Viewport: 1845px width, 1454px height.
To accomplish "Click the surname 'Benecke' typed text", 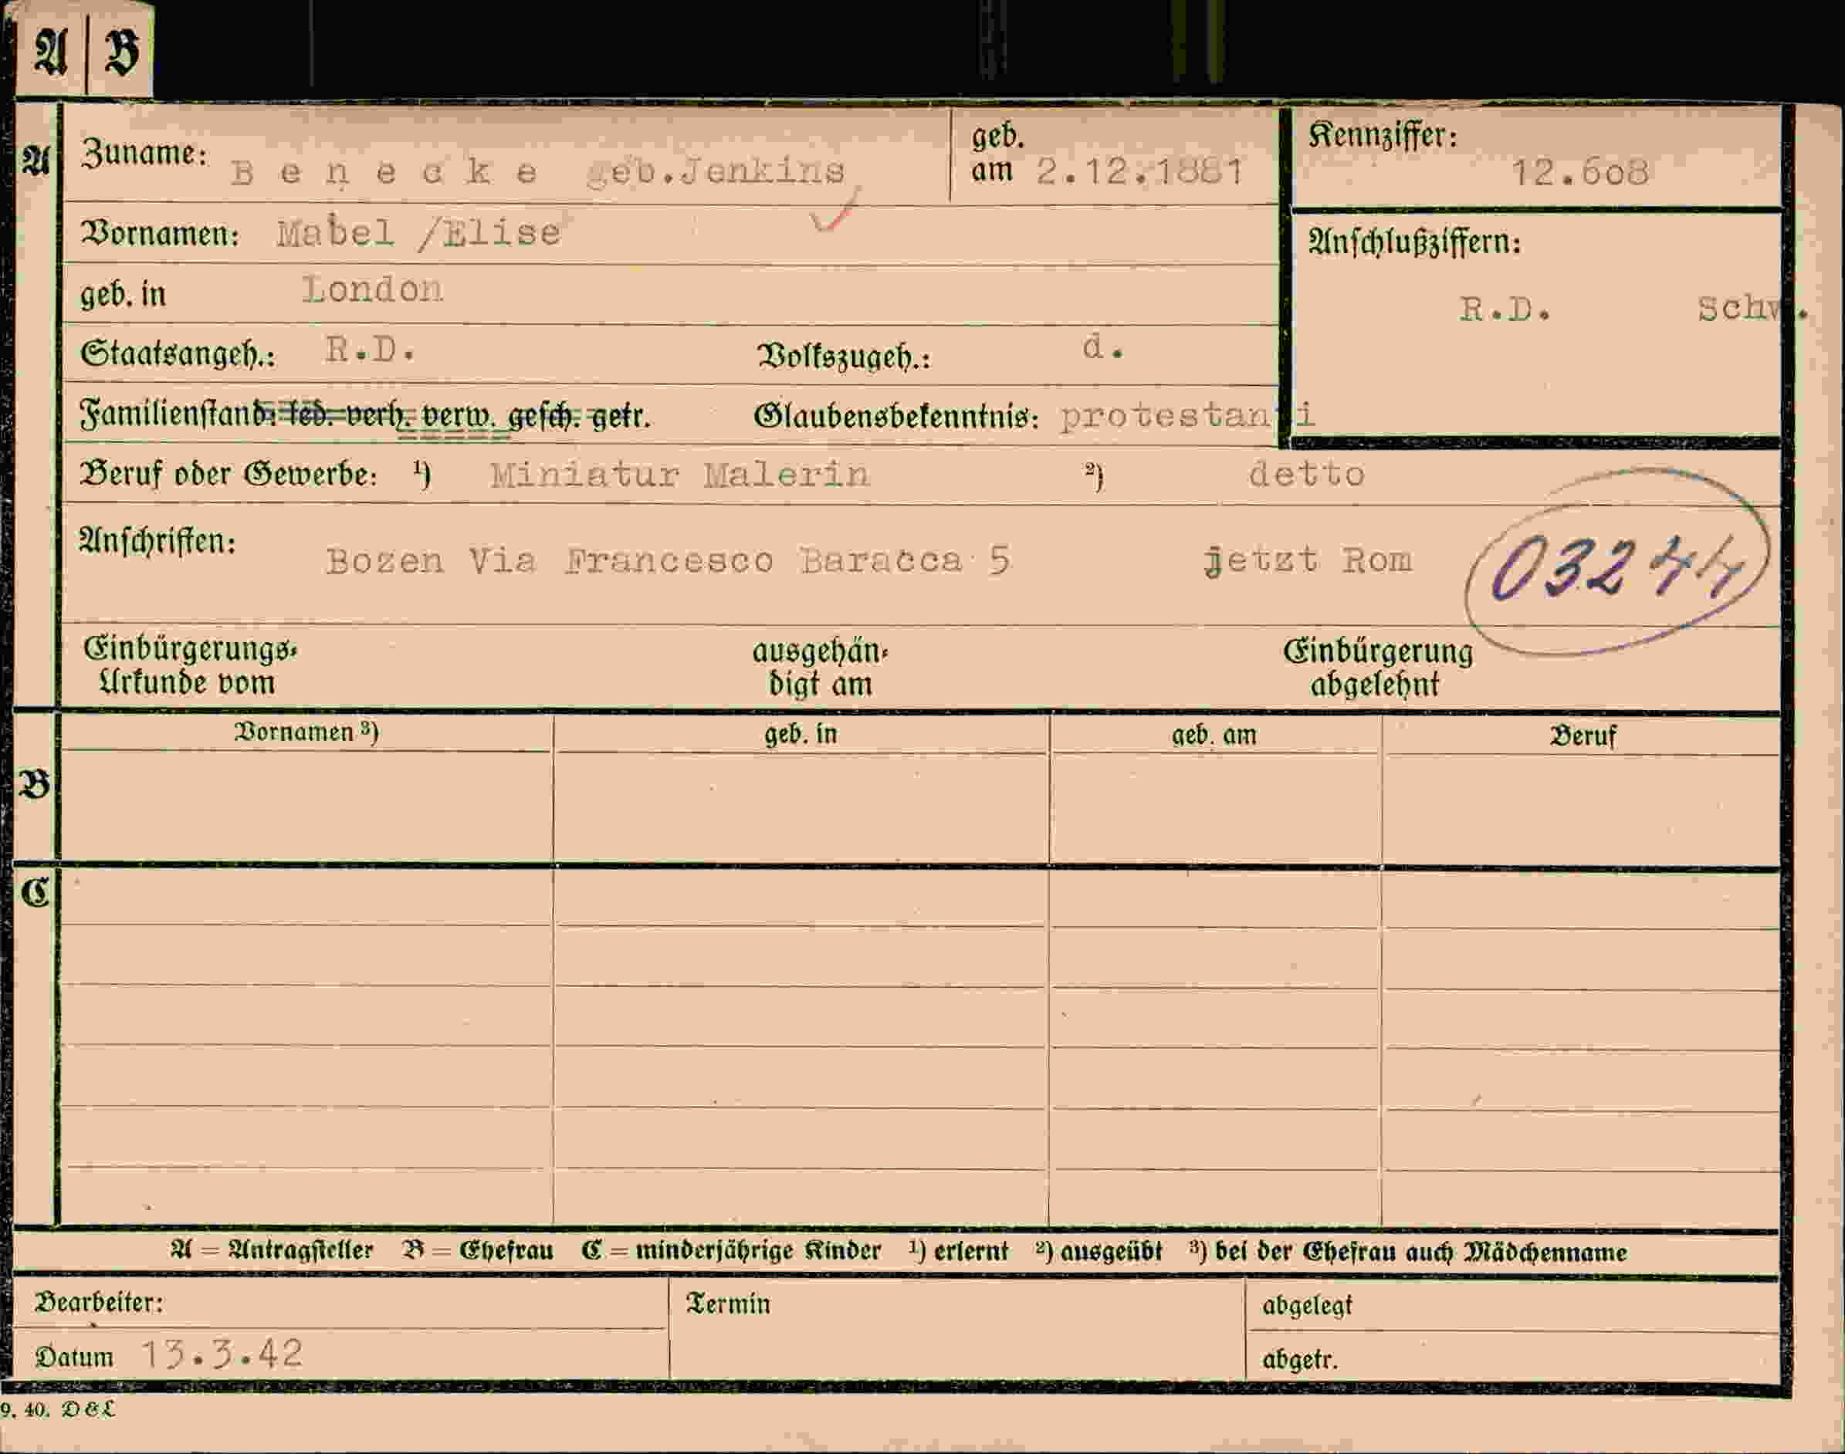I will pos(385,172).
